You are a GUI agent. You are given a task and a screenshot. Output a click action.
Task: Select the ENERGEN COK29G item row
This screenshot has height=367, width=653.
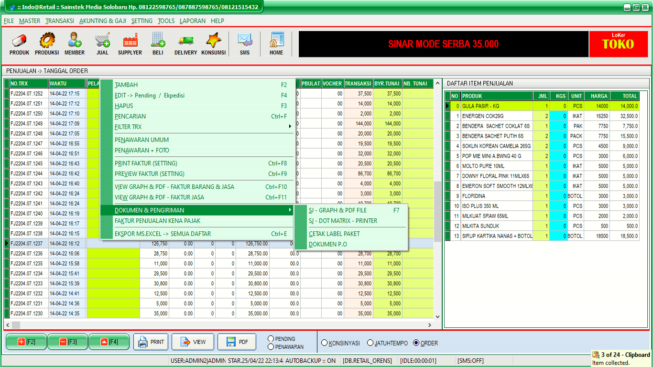pos(496,116)
